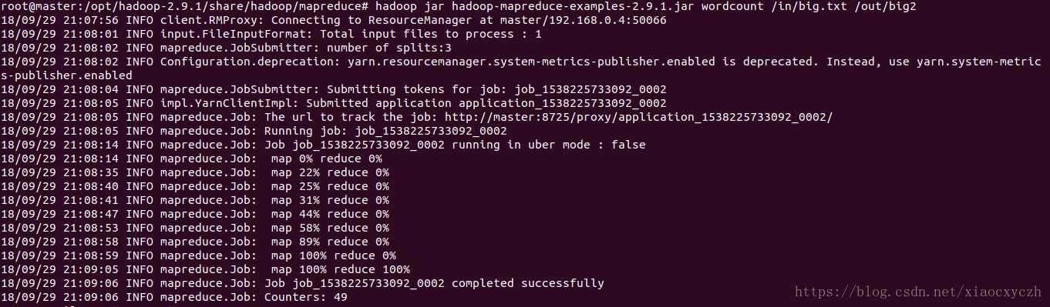Select the 'completed successfully' job line

302,283
